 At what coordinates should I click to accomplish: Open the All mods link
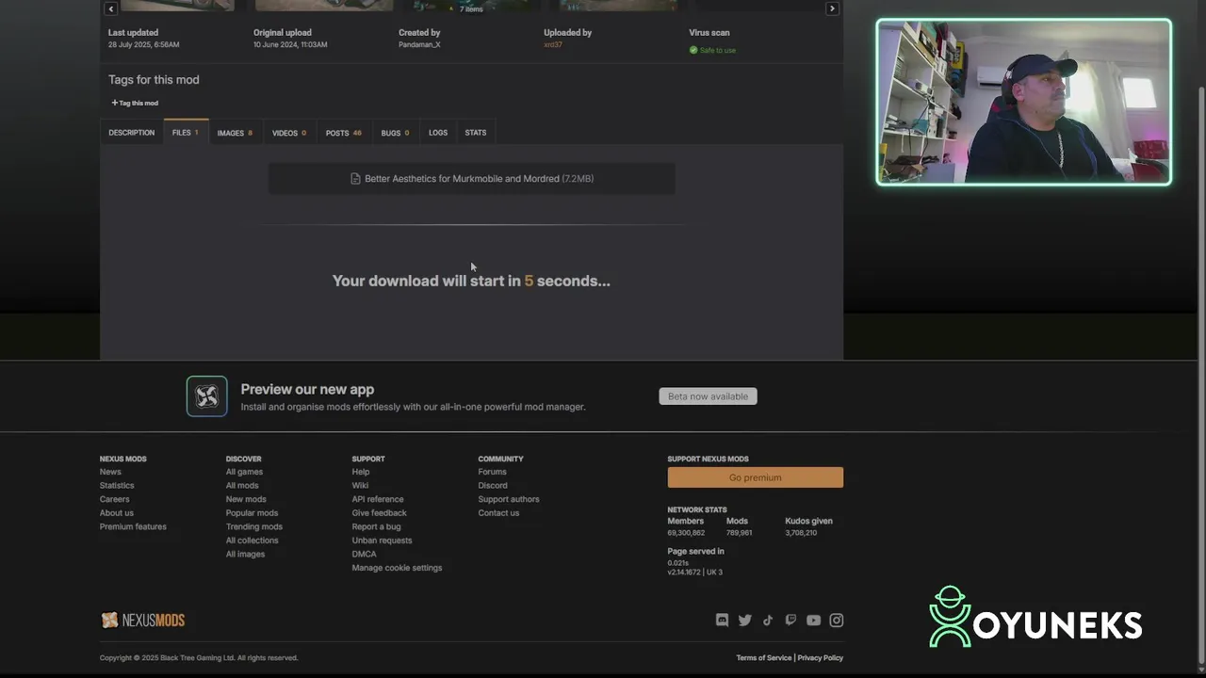click(242, 486)
